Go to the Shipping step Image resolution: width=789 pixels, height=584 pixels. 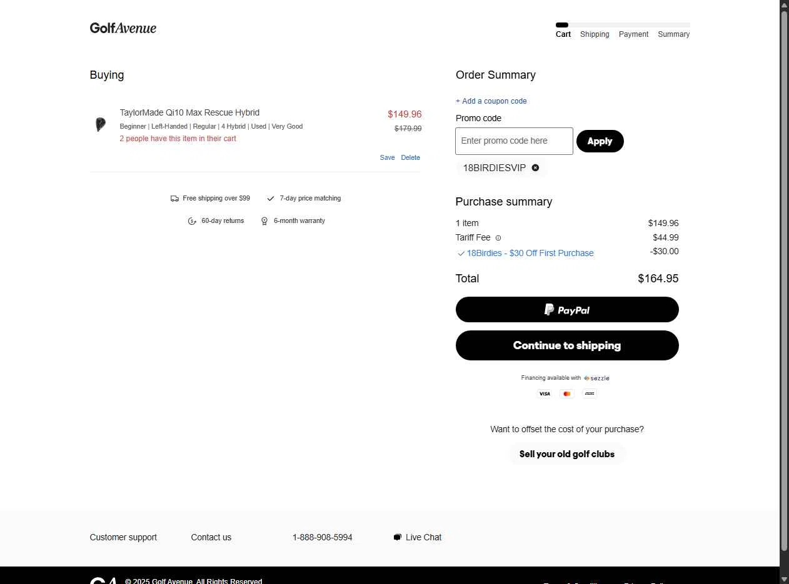pos(595,34)
